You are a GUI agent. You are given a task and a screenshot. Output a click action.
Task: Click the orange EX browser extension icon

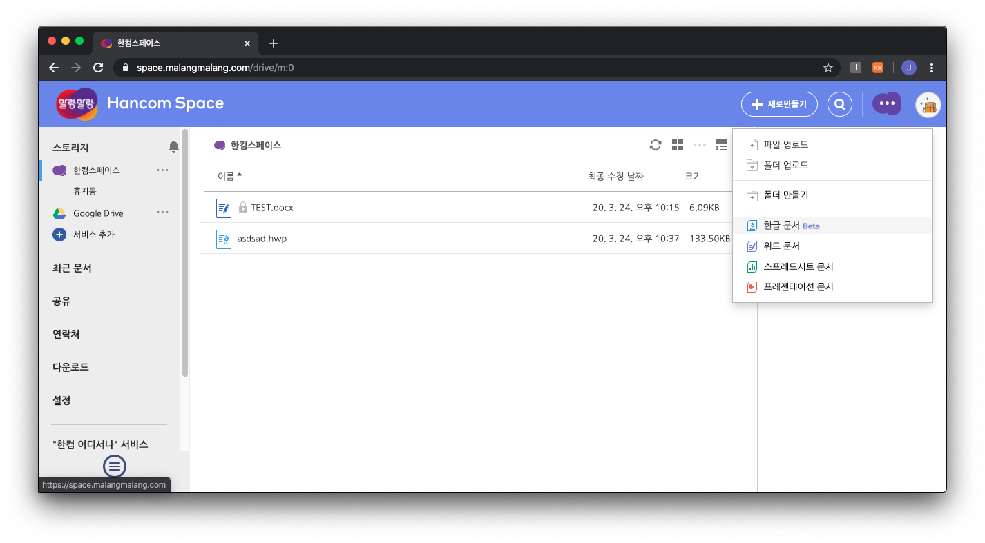(877, 68)
